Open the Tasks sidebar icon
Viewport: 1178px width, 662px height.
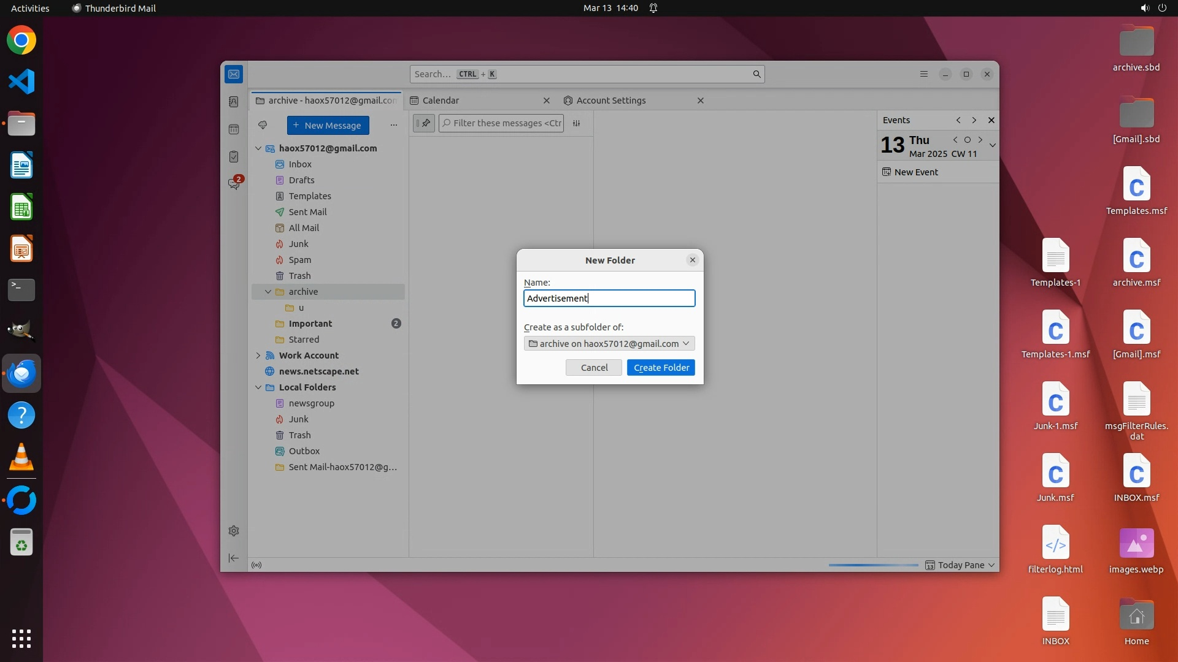click(x=234, y=157)
